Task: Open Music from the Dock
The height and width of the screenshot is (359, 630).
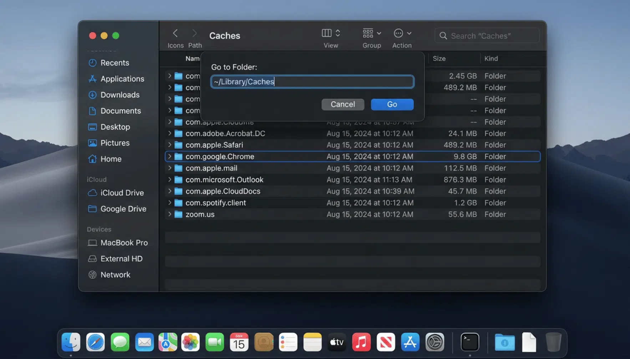Action: 361,342
